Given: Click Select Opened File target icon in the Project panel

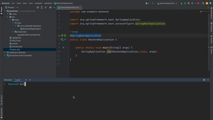Looking at the screenshot, I should tap(38, 7).
